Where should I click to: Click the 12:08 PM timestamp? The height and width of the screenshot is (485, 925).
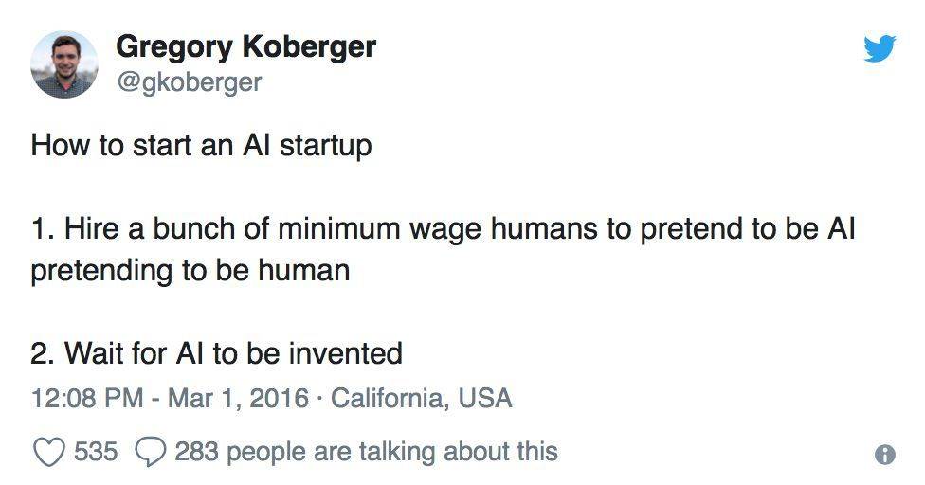[x=87, y=398]
